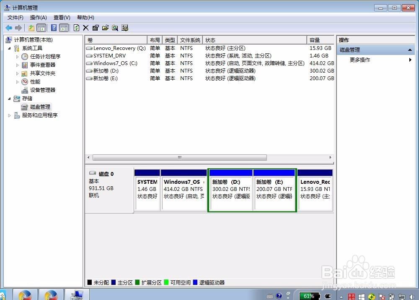Click the Settings view toolbar icon
This screenshot has height=300, width=419.
click(x=125, y=28)
